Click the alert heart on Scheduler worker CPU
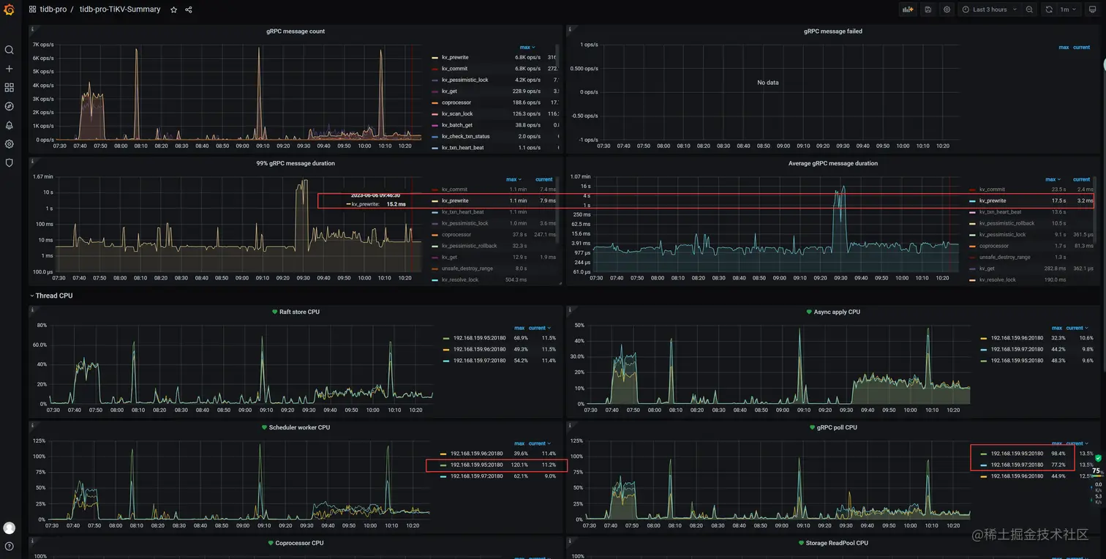The height and width of the screenshot is (559, 1106). tap(264, 427)
